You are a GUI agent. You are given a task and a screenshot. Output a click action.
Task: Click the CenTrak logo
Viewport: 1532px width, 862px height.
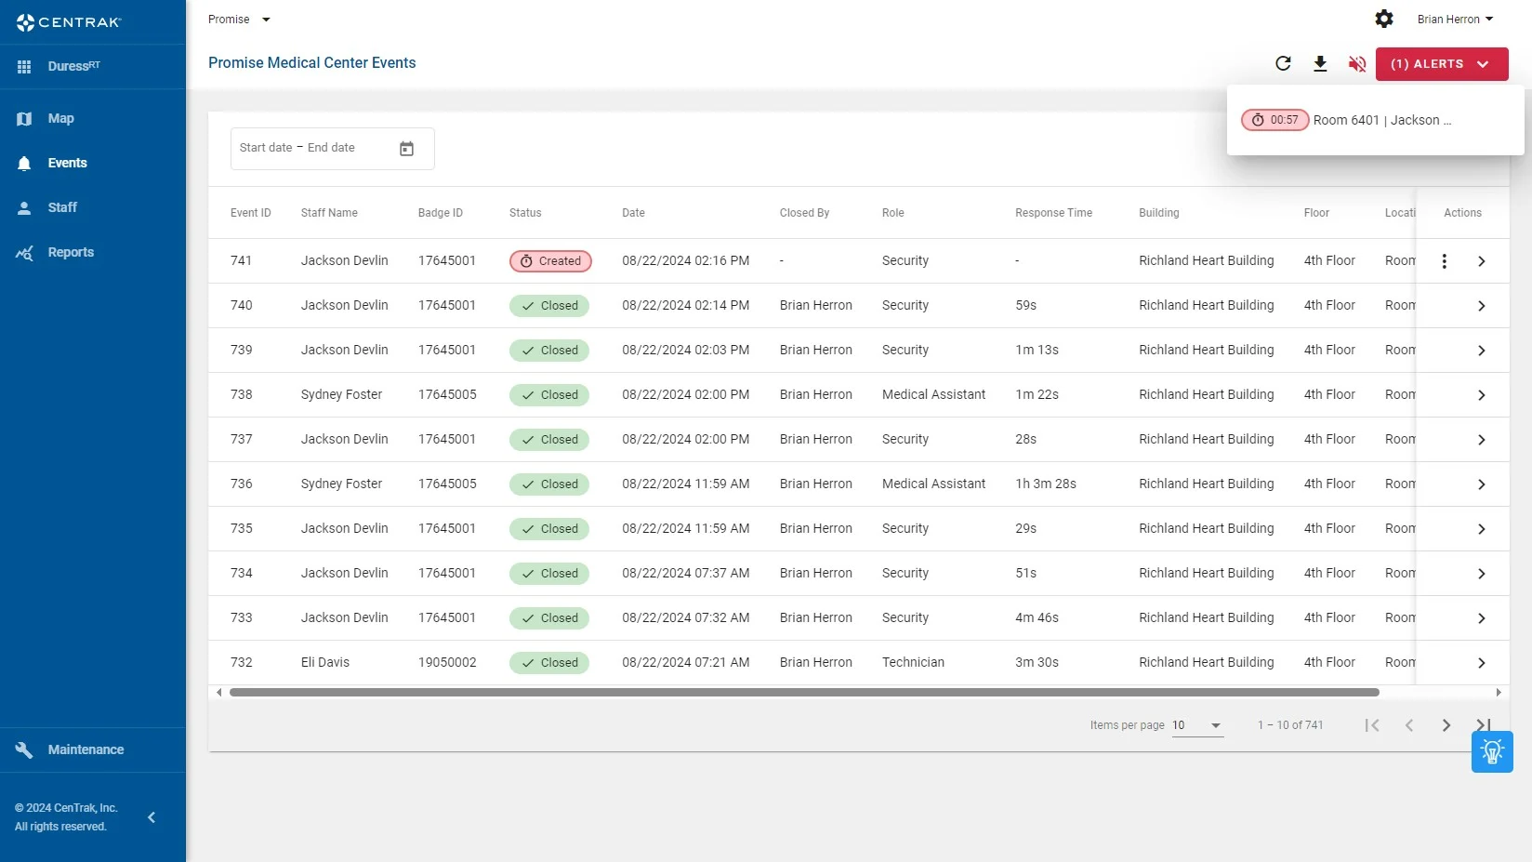(x=69, y=21)
